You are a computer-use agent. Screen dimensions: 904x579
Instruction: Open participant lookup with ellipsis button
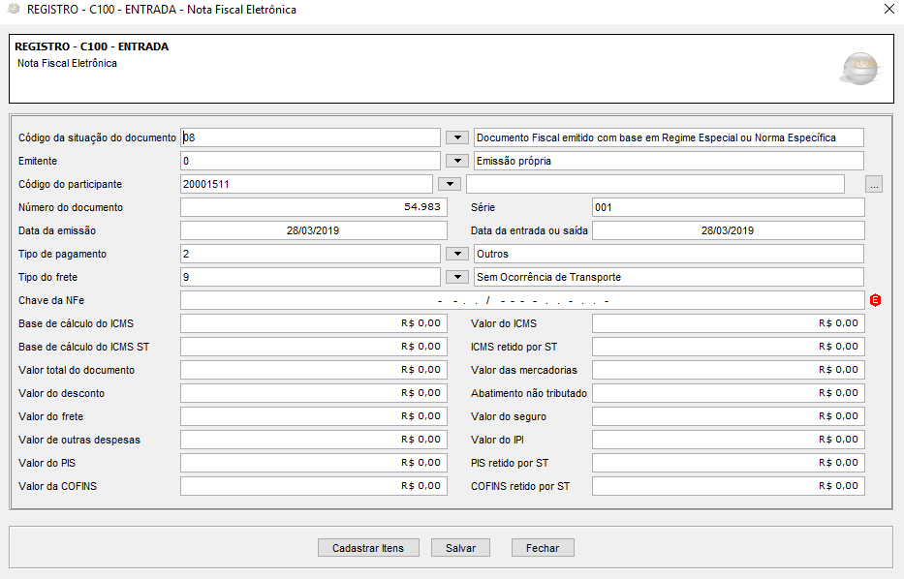874,184
